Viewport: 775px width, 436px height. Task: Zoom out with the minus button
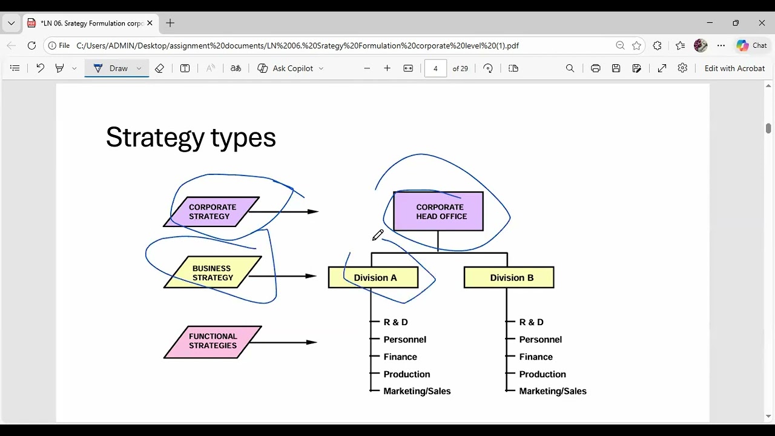pyautogui.click(x=367, y=68)
